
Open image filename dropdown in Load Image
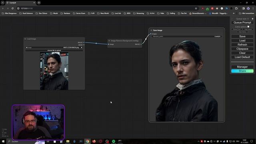tap(54, 48)
